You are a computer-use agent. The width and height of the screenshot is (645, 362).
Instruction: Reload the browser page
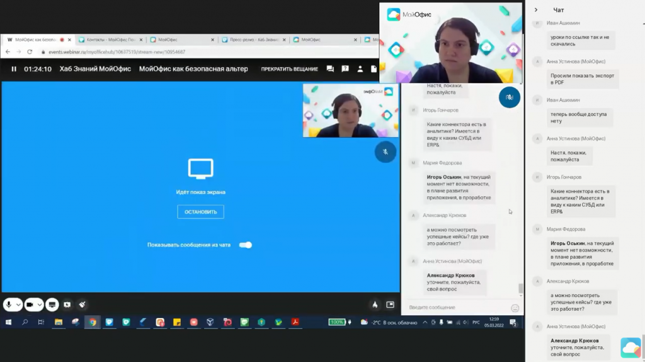[30, 52]
